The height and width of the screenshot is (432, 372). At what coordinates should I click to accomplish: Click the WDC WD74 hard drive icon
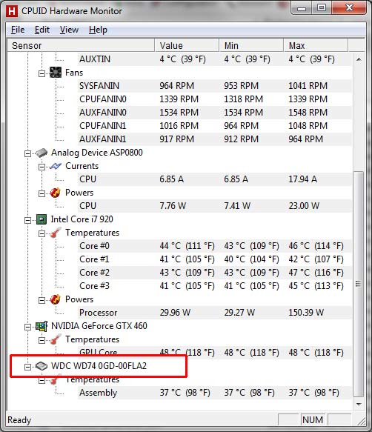[x=41, y=366]
